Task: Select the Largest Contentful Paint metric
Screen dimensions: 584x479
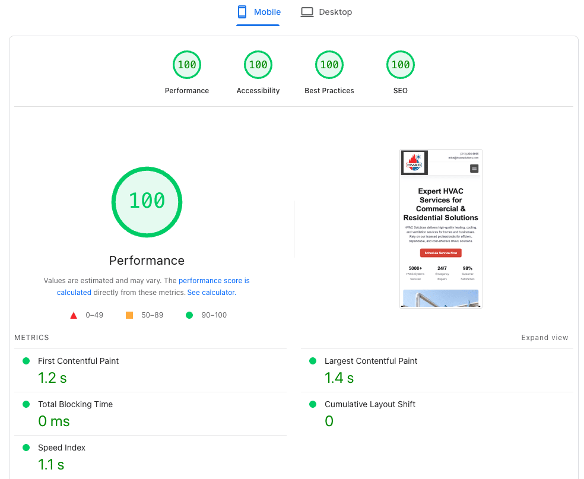Action: (x=371, y=361)
